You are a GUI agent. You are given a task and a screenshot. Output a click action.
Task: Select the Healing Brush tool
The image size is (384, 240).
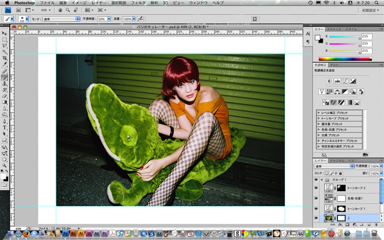[4, 71]
